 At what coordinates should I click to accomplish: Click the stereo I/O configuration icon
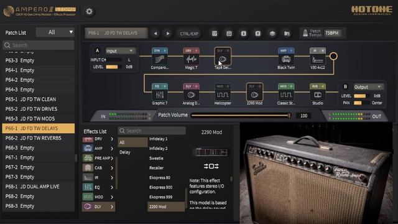point(211,166)
